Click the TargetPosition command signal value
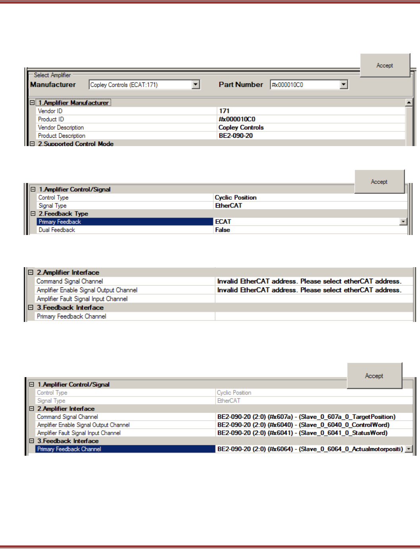Screen dimensions: 420x549 (x=306, y=416)
